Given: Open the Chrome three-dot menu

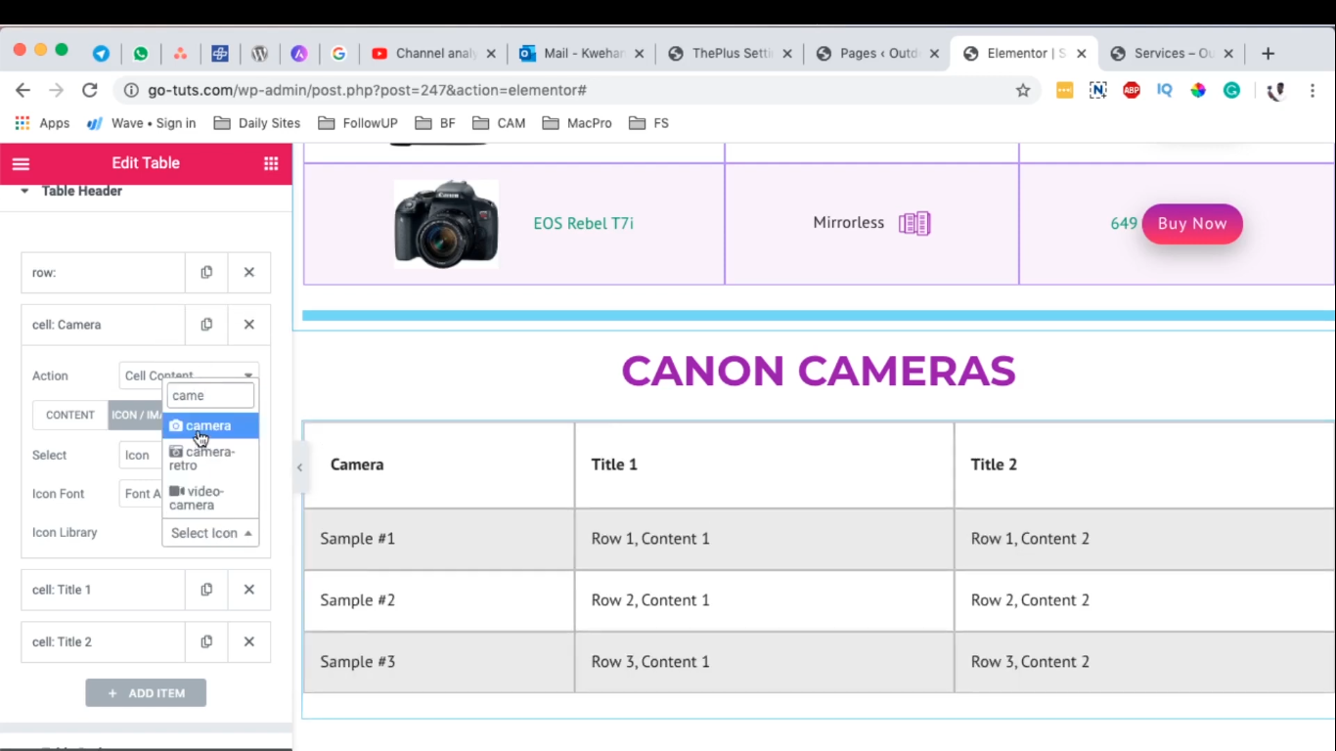Looking at the screenshot, I should coord(1313,90).
